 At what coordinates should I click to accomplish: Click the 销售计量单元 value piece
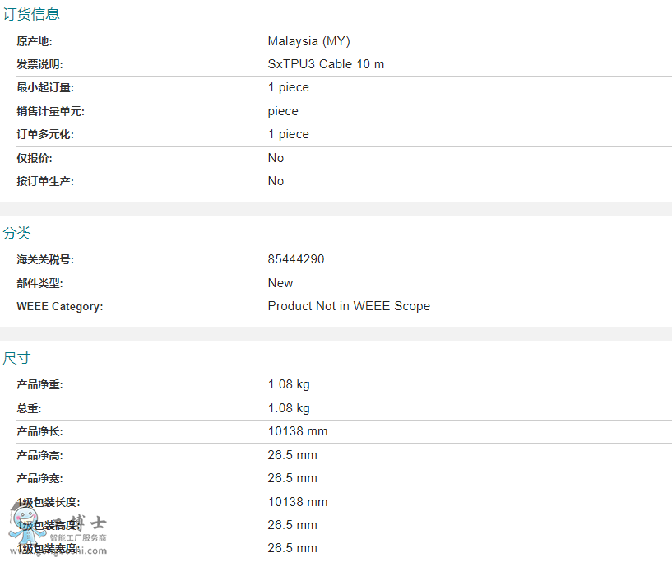pyautogui.click(x=283, y=111)
